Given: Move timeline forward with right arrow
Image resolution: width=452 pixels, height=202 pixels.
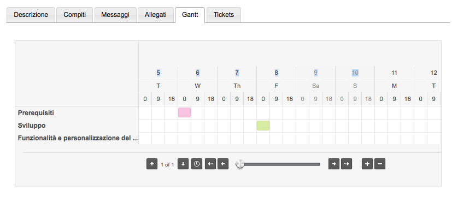Looking at the screenshot, I should point(334,164).
